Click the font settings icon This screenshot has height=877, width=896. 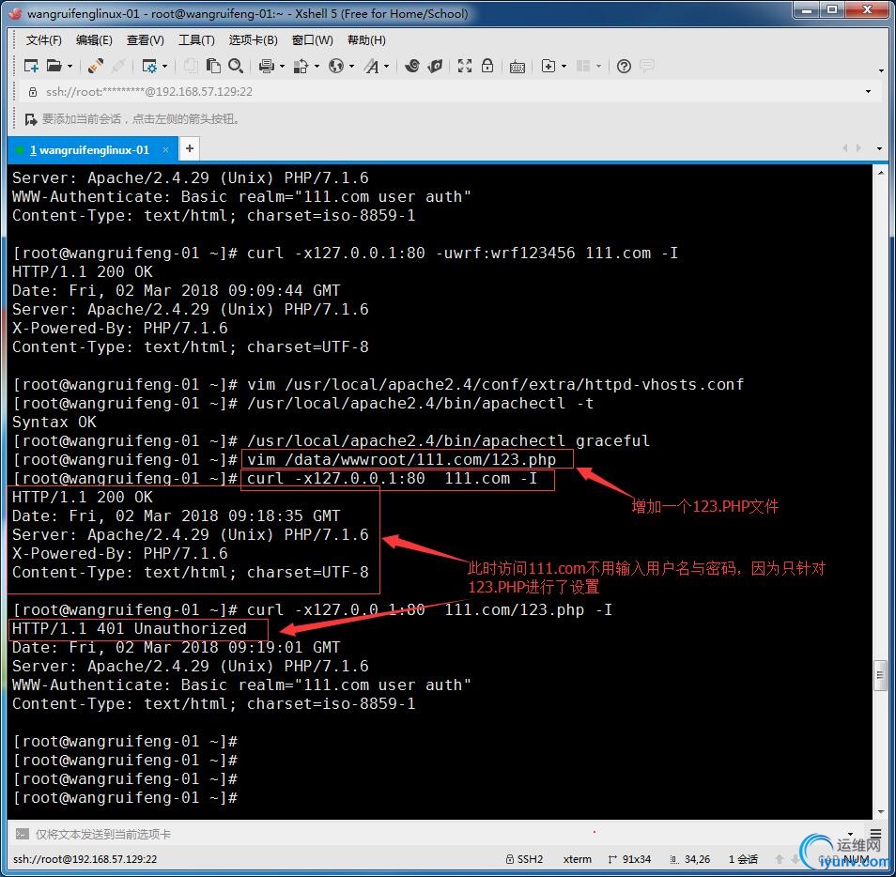[x=371, y=67]
